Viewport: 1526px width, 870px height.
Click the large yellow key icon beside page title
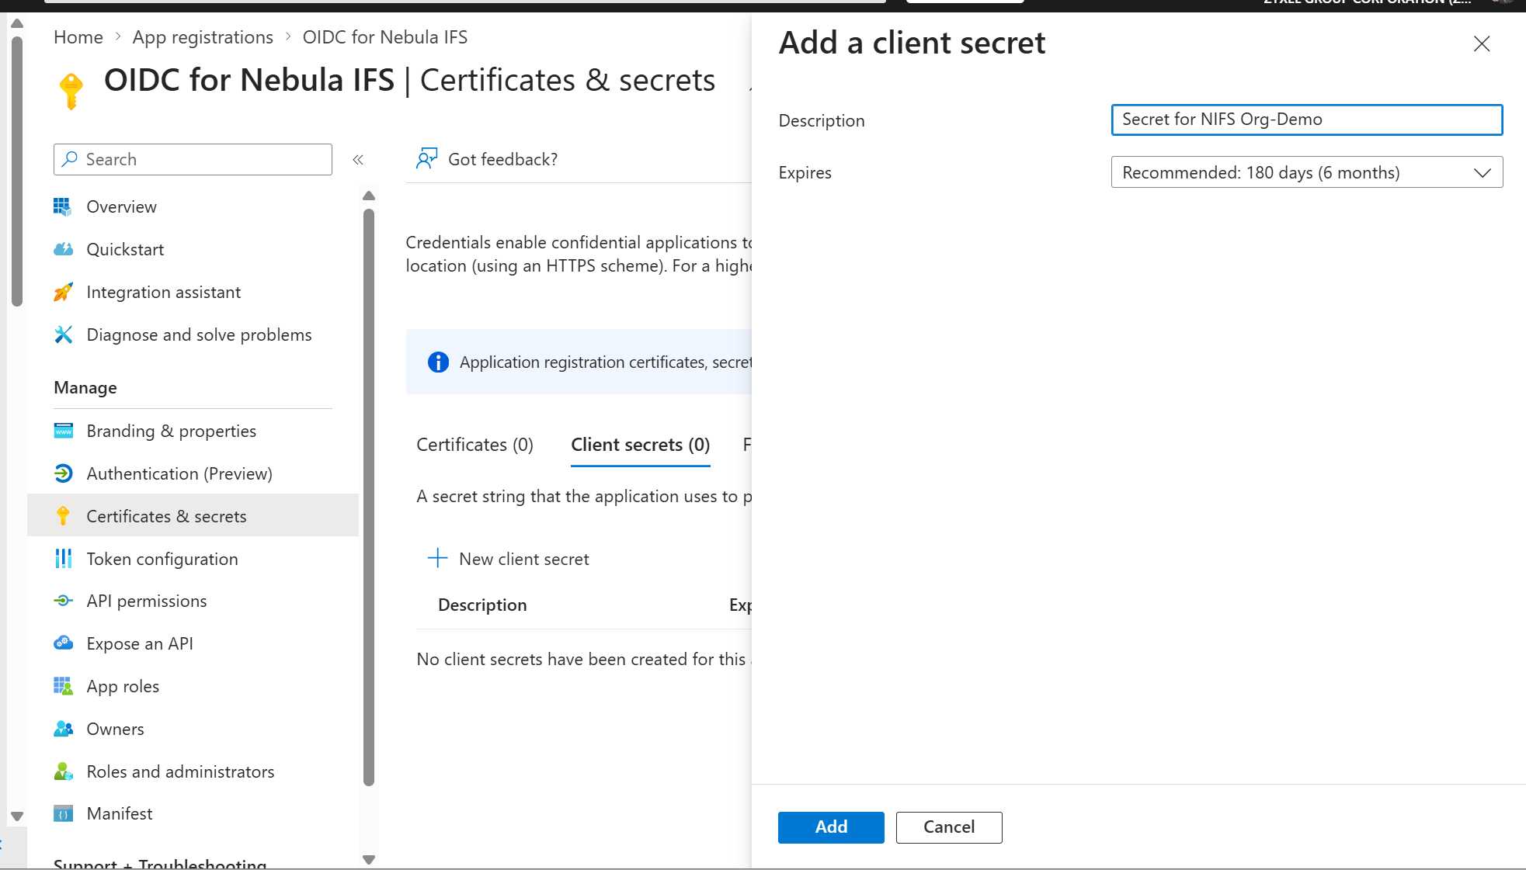click(71, 91)
